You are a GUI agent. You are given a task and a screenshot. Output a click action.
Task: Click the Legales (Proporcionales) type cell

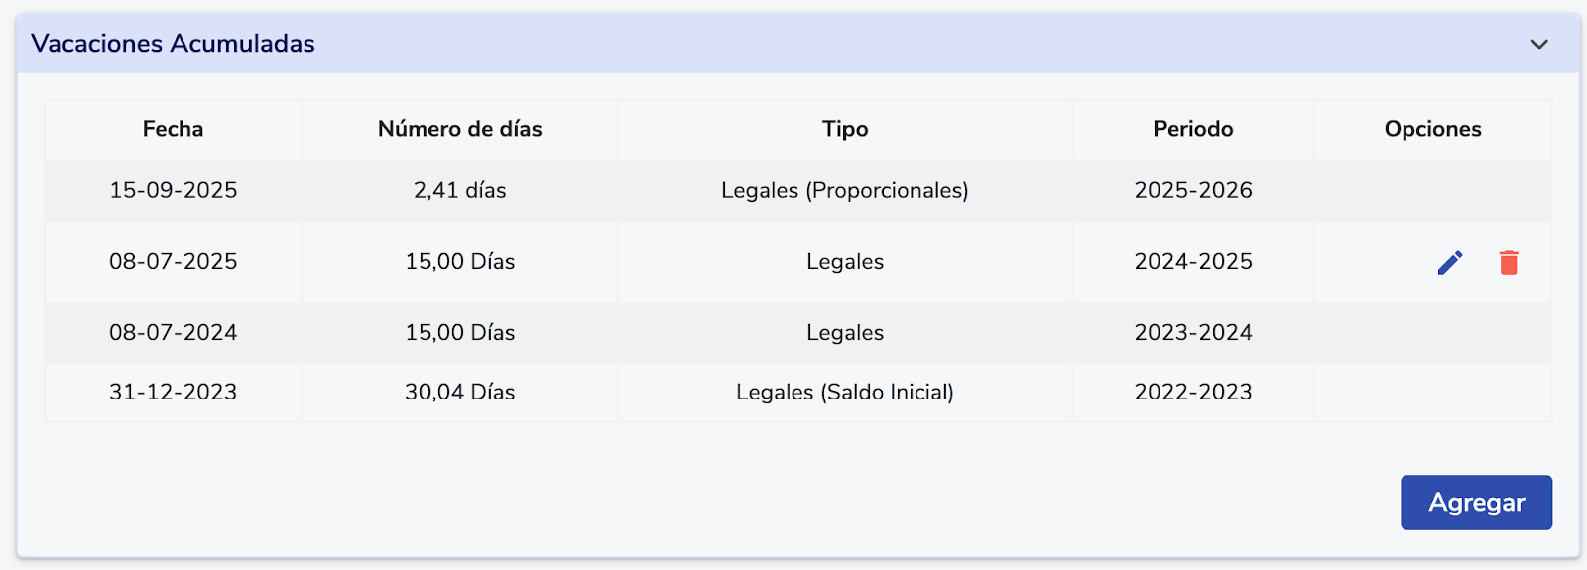coord(845,190)
